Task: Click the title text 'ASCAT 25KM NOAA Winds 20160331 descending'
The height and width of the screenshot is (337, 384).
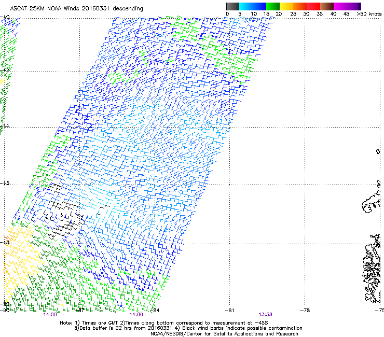Action: (76, 8)
